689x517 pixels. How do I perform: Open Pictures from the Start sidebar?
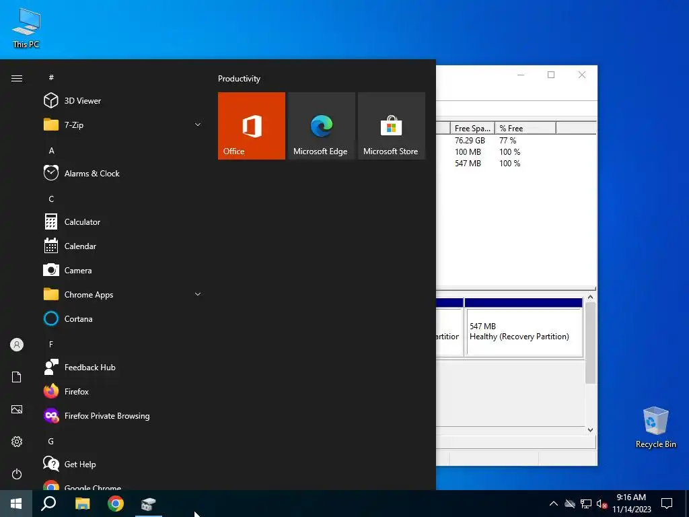coord(17,409)
